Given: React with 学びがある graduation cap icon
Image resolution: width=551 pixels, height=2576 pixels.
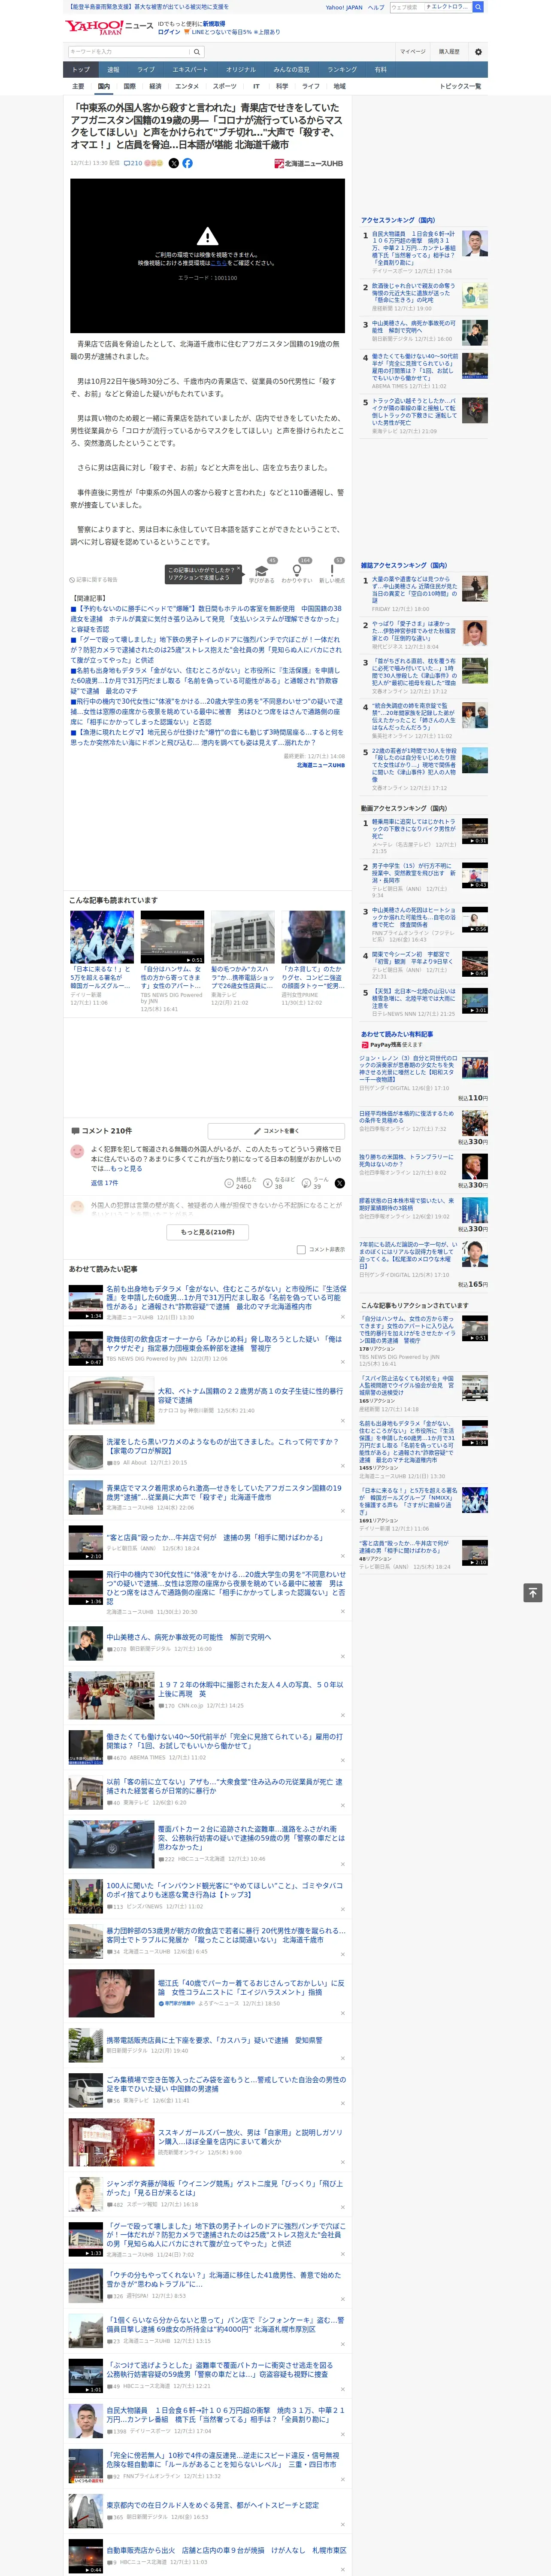Looking at the screenshot, I should (262, 570).
